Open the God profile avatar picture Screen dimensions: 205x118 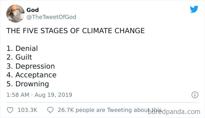[x=16, y=14]
